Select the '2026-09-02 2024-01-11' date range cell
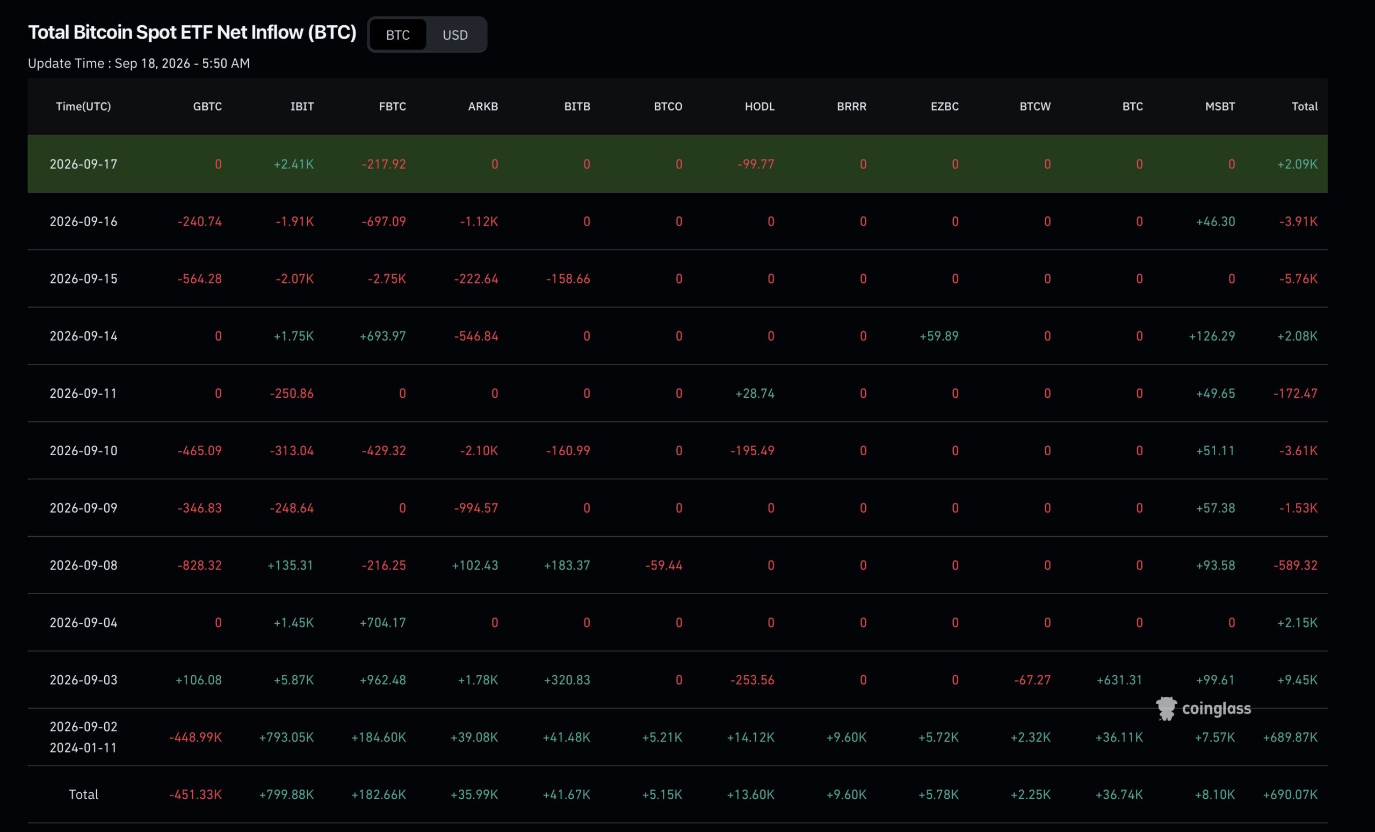1375x832 pixels. coord(83,737)
